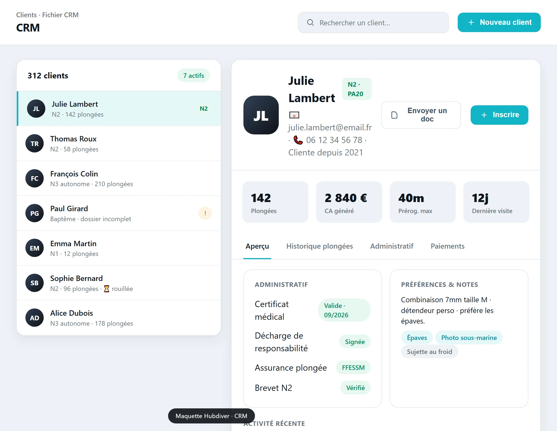This screenshot has width=557, height=431.
Task: Click the N2 badge on Julie Lambert row
Action: (203, 109)
